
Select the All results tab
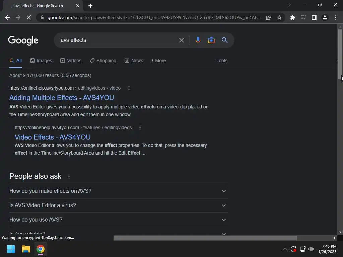15,61
